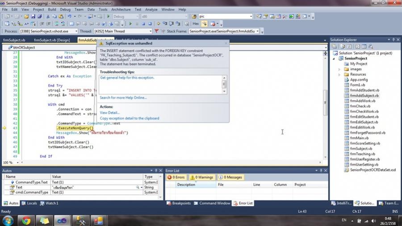Click the Save All toolbar icon
This screenshot has width=402, height=226.
39,17
